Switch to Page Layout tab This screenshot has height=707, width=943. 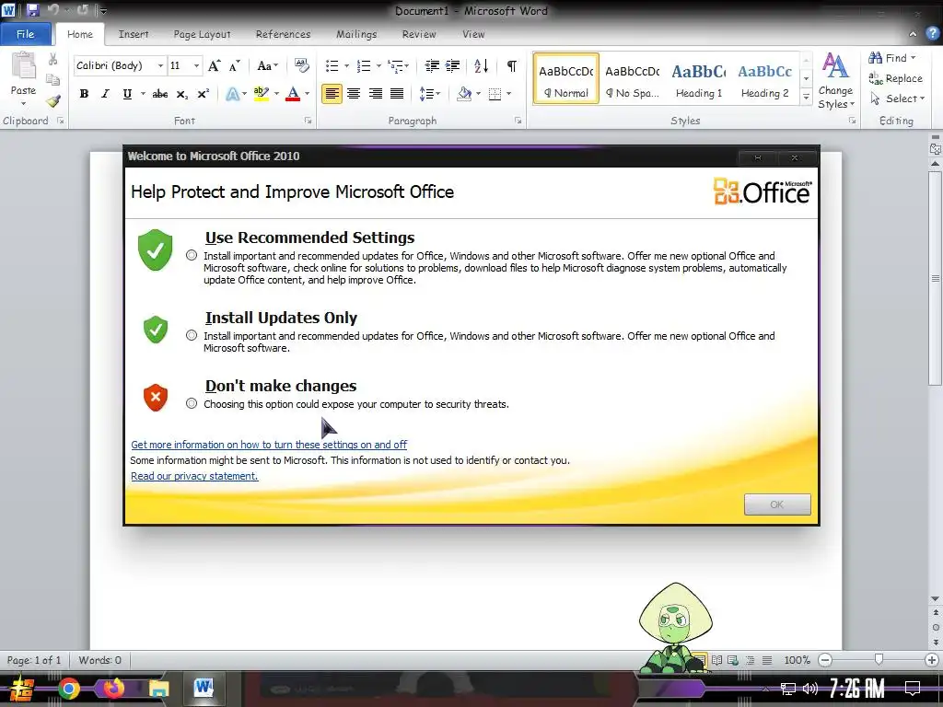202,34
